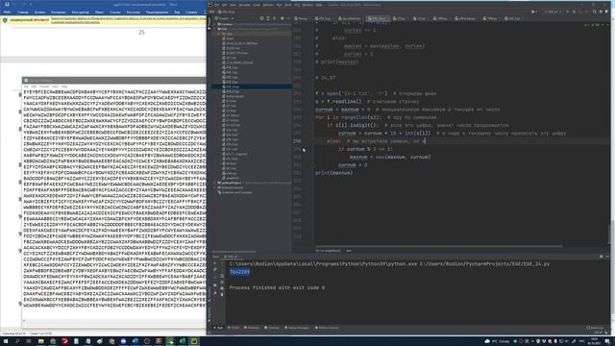615x346 pixels.
Task: Open Notepad File menu
Action: (26, 86)
